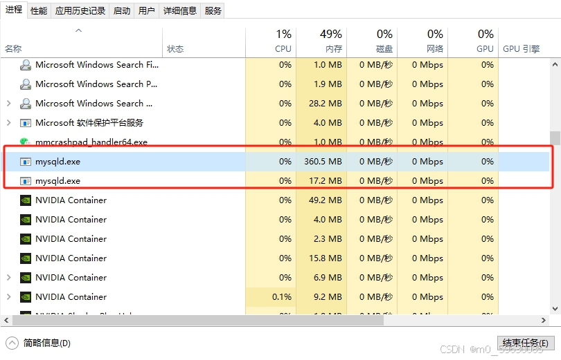Open the 应用历史记录 tab
Screen dimensions: 561x360
tap(80, 11)
